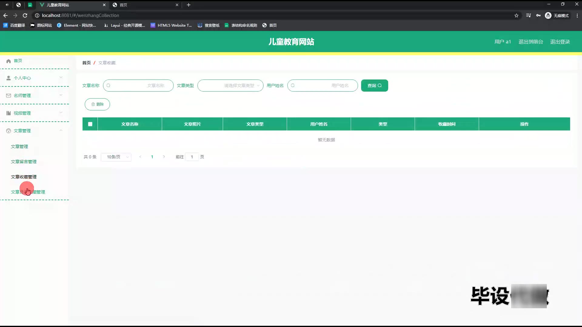582x327 pixels.
Task: Click the site info icon in address bar
Action: point(37,15)
